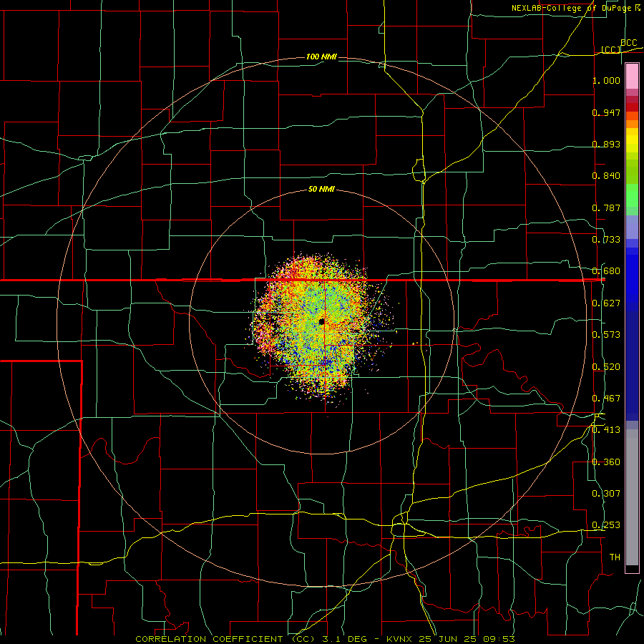Click the 0.893 scale value

606,144
